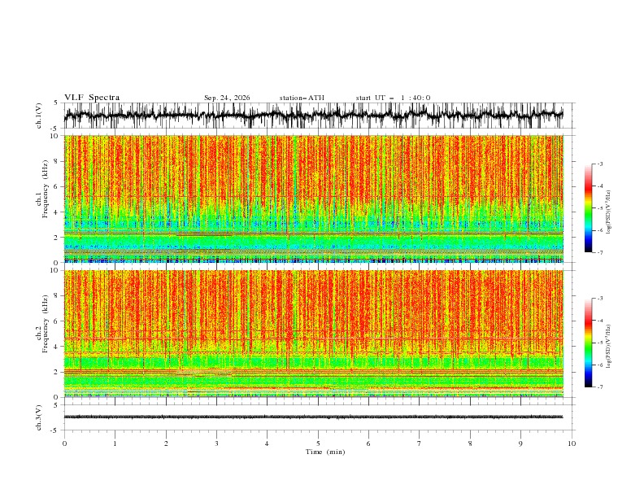Click the ch.2 spectrogram's lower color scale bar
644x498 pixels.
coord(589,343)
